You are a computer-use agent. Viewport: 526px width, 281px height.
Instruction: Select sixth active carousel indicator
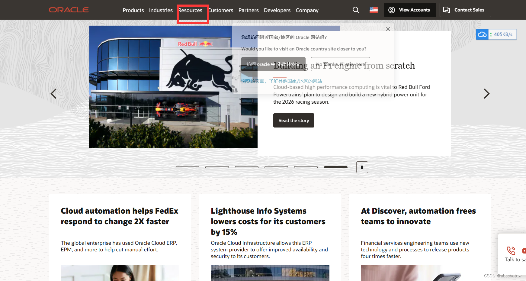(335, 167)
